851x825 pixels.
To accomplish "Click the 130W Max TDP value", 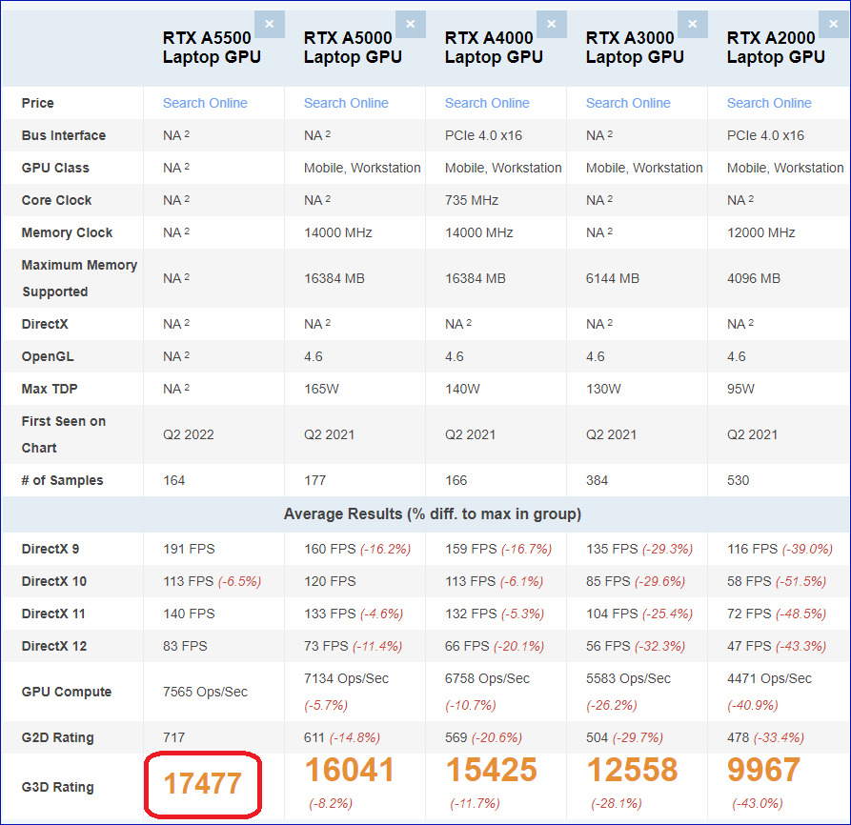I will (603, 389).
